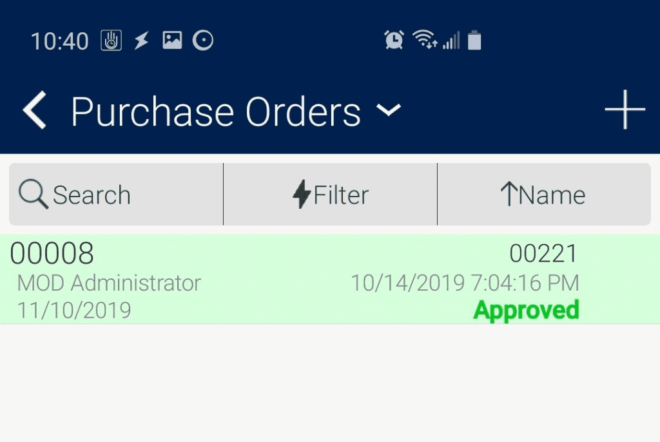
Task: Tap the order reference number 00221
Action: [543, 254]
